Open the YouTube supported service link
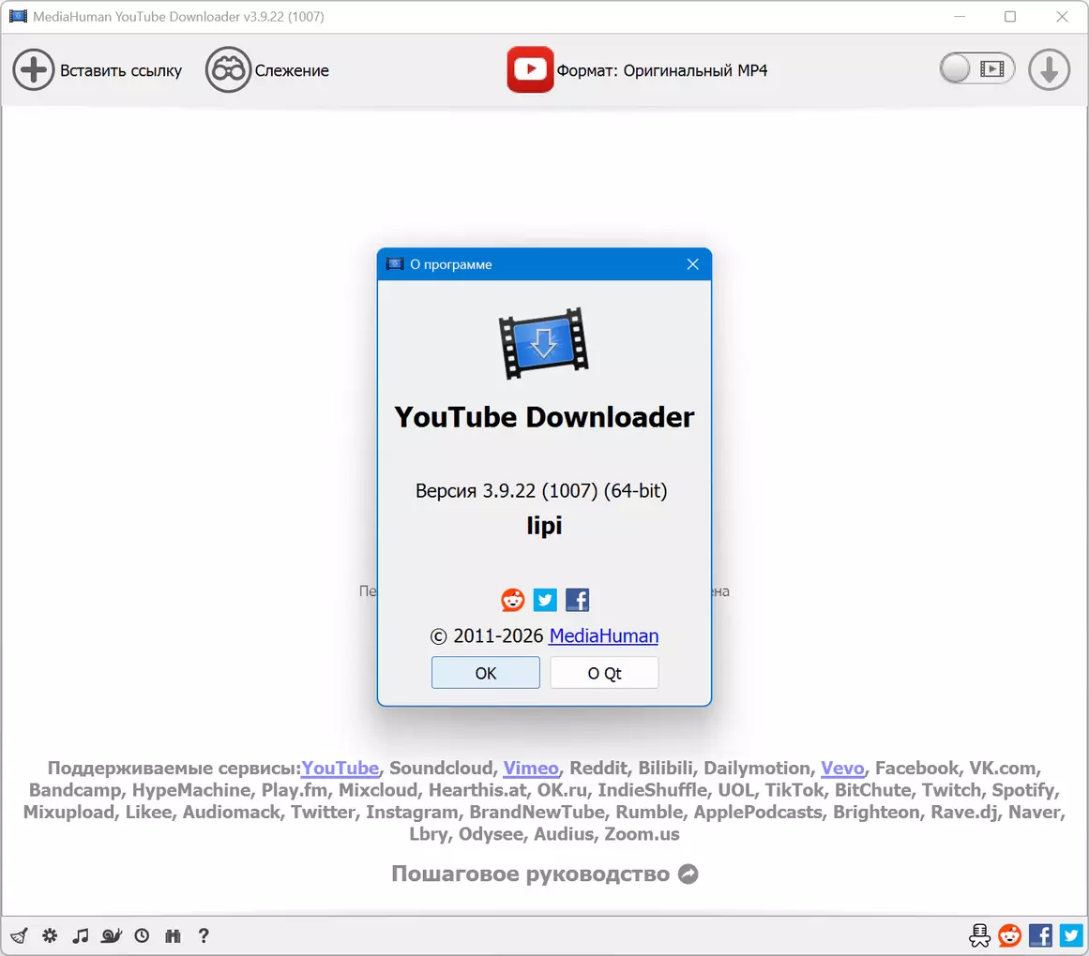Screen dimensions: 1089x956 [x=340, y=768]
